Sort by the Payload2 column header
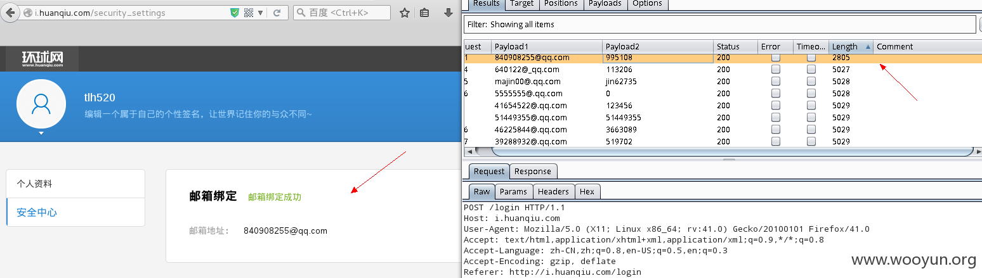982x278 pixels. (x=658, y=46)
